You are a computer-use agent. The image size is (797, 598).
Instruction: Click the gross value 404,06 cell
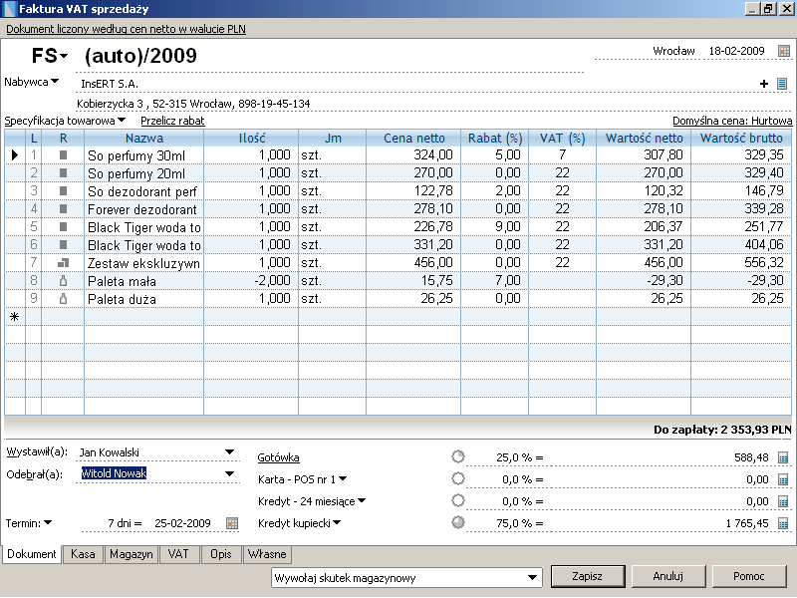741,244
